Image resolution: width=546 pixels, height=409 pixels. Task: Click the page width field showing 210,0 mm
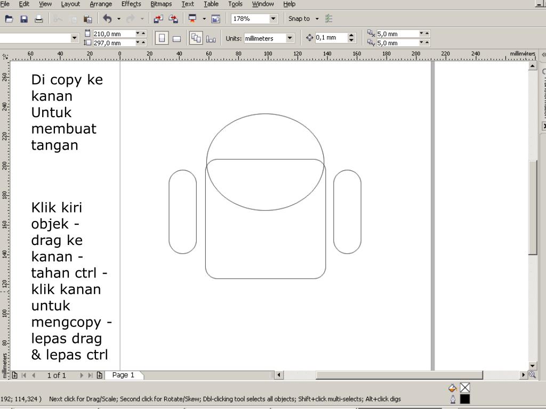114,34
